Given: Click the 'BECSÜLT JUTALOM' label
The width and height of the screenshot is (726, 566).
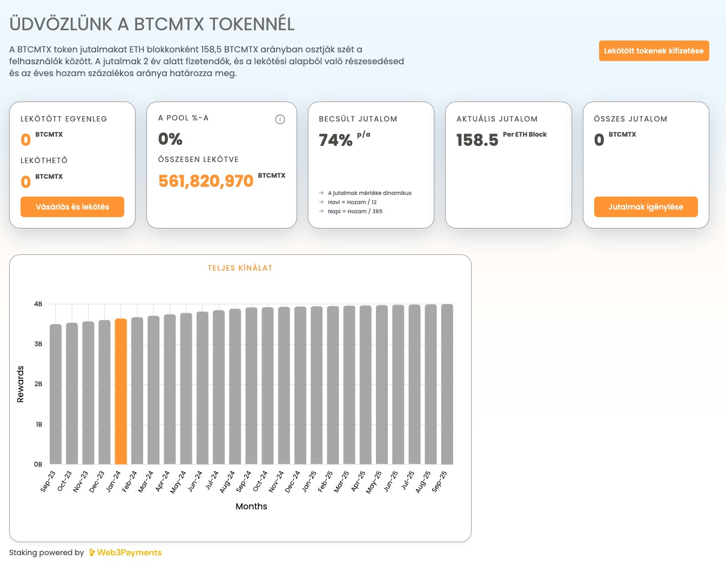Looking at the screenshot, I should tap(358, 119).
